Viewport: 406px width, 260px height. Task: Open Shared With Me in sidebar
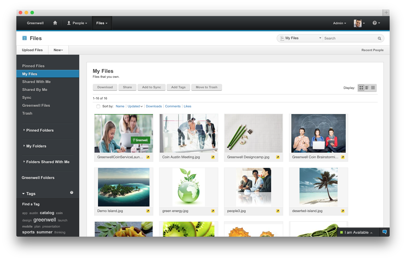click(36, 82)
